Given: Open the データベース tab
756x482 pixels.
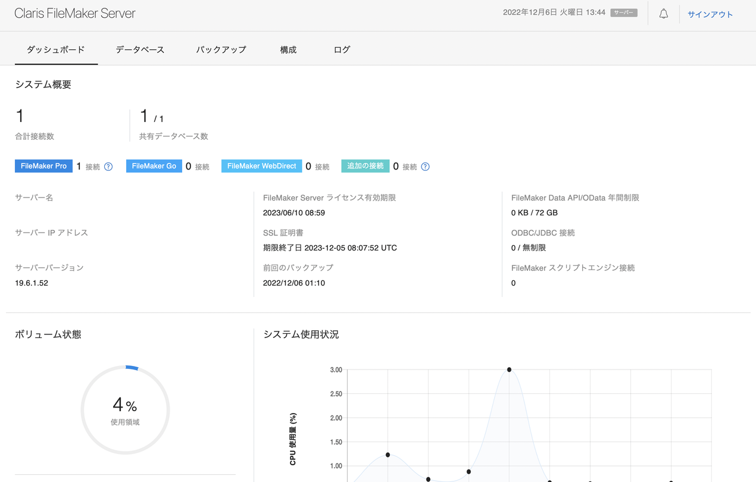Looking at the screenshot, I should click(x=140, y=49).
